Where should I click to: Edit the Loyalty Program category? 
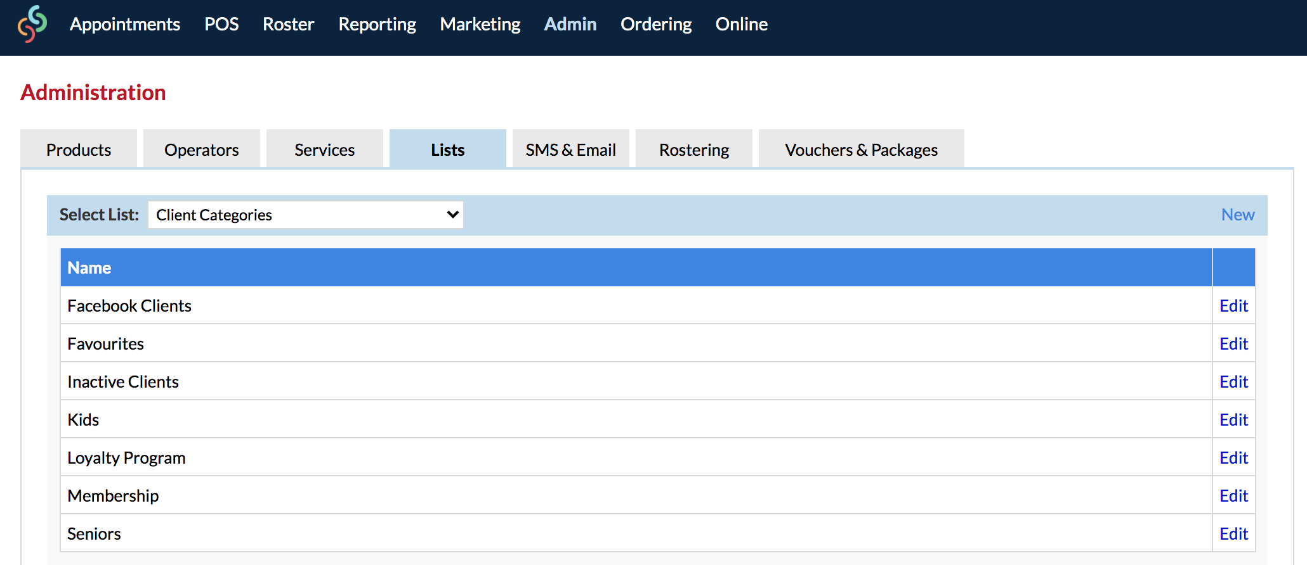(x=1233, y=457)
